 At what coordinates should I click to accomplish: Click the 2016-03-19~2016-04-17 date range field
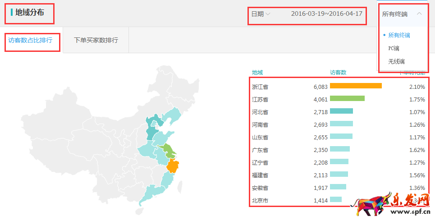point(326,14)
